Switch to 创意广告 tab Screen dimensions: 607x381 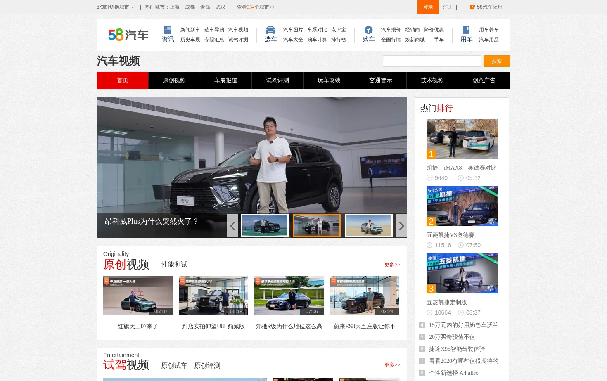pyautogui.click(x=484, y=80)
